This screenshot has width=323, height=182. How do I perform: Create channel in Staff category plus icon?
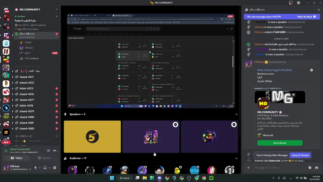57,66
